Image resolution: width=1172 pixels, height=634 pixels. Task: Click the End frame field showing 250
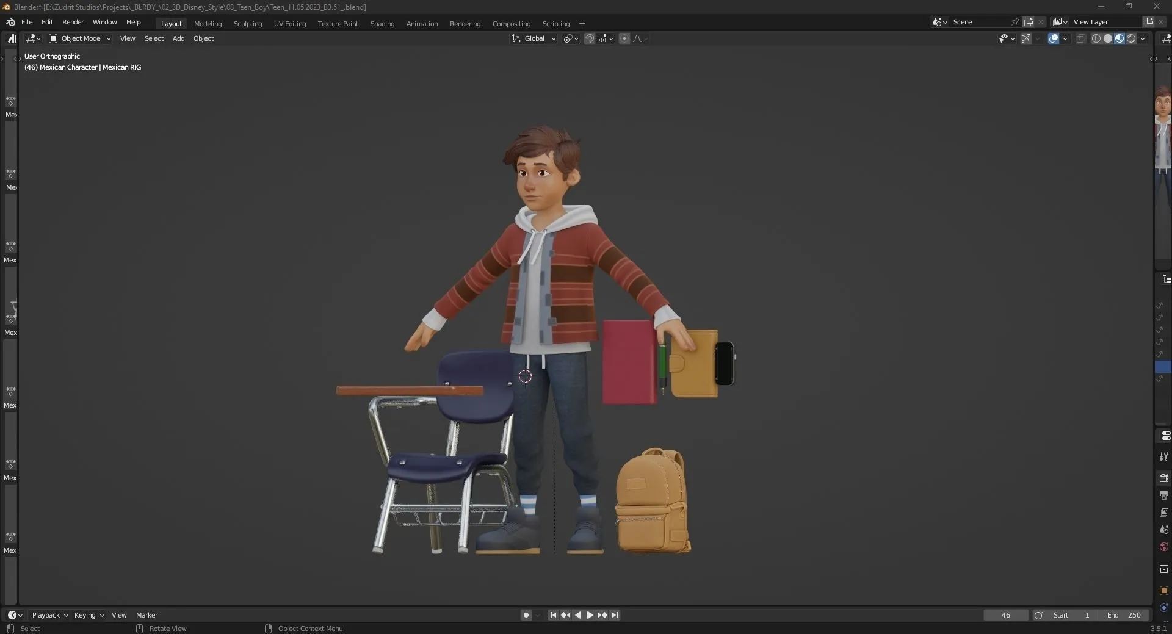coord(1125,615)
